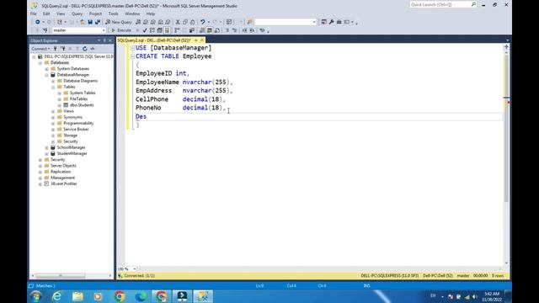This screenshot has width=539, height=303.
Task: Click the Parse checkmark icon
Action: (145, 30)
